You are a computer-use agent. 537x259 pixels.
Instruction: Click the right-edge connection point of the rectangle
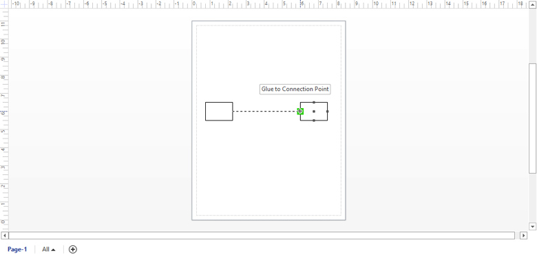(x=328, y=112)
